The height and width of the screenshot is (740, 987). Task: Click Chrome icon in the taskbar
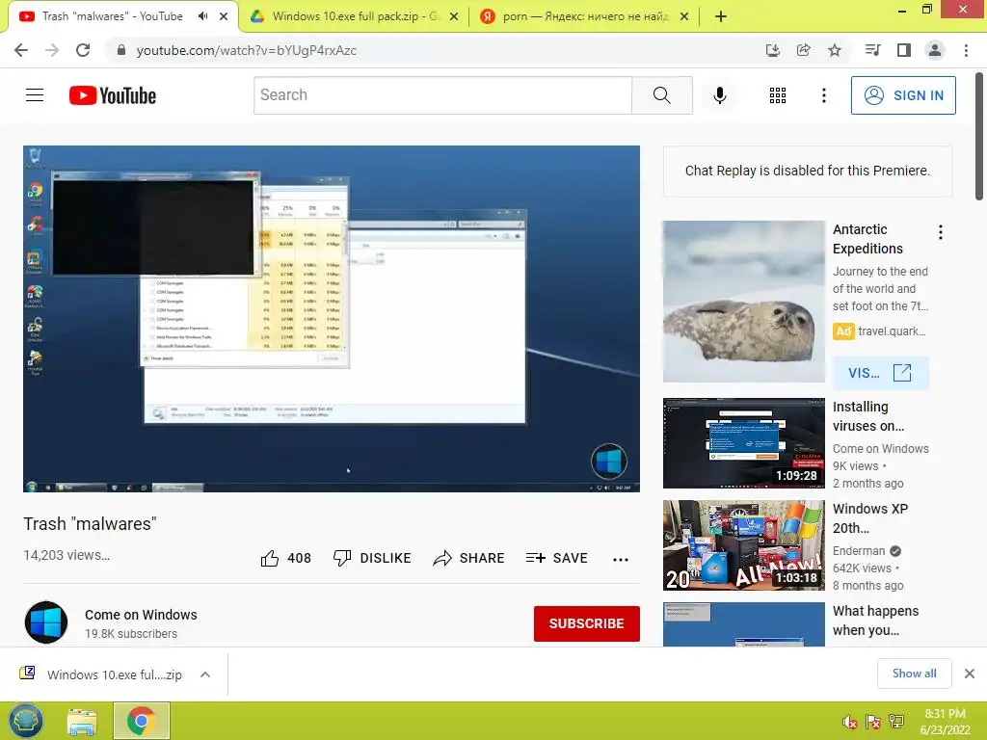pos(141,721)
